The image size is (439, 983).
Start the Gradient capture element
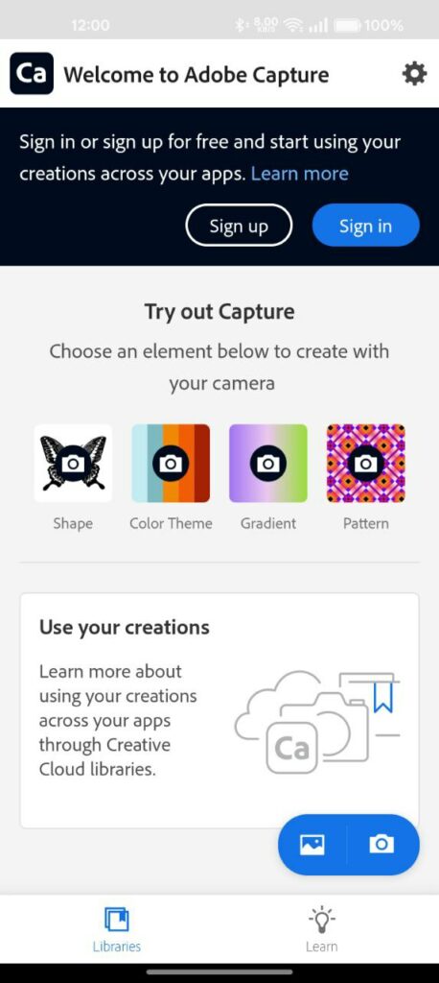pos(268,464)
